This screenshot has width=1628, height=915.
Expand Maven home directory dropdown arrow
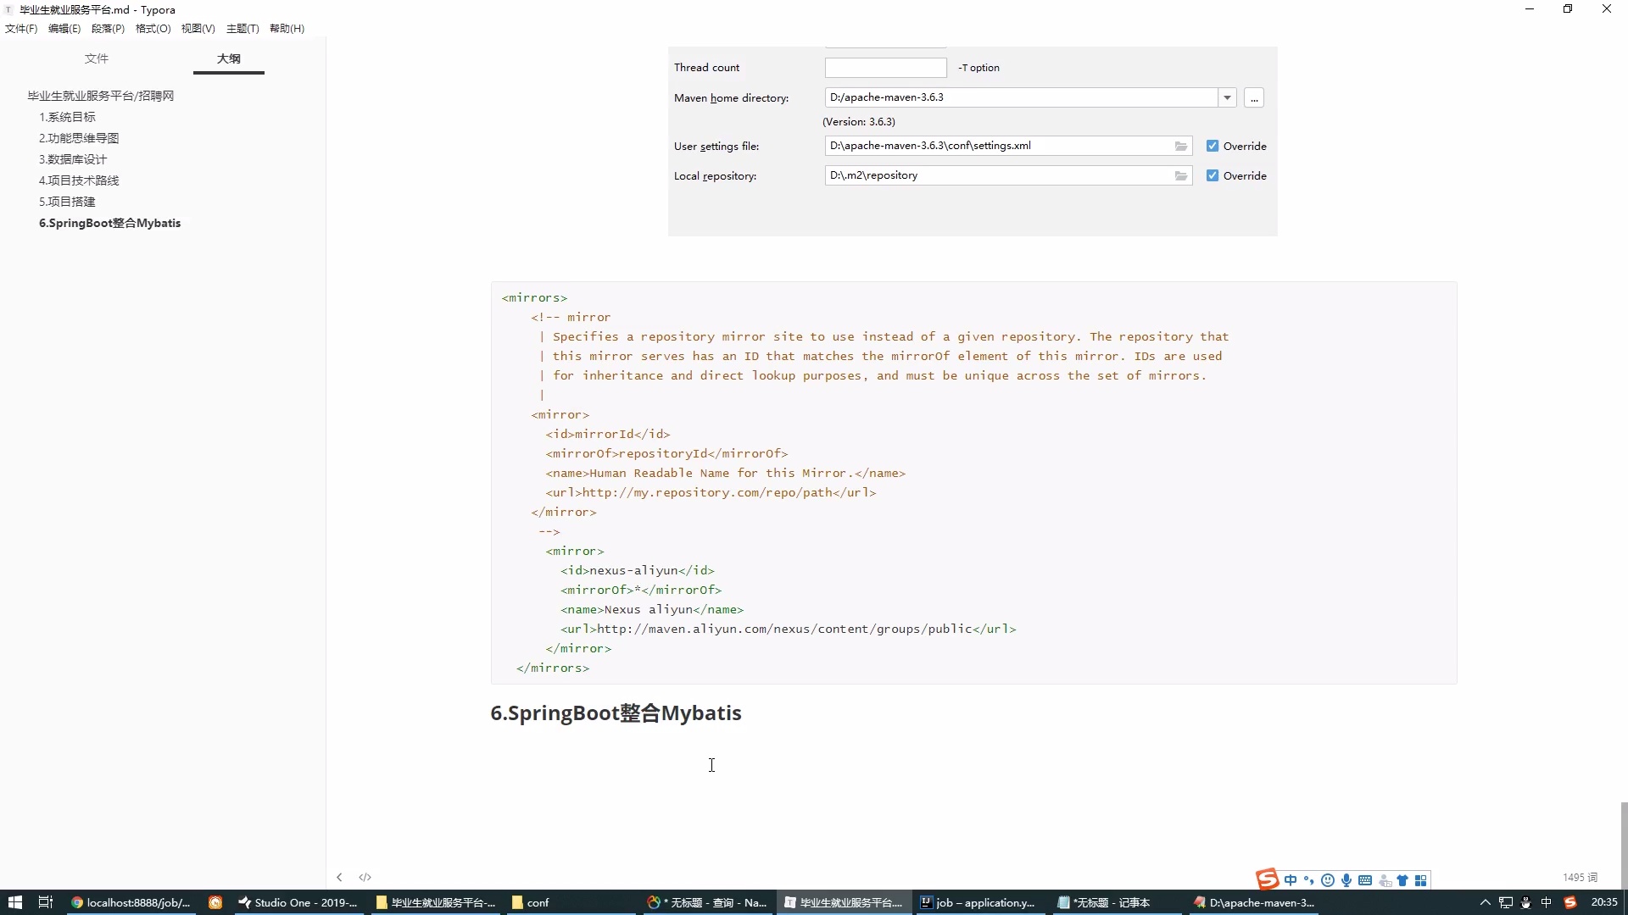click(1227, 97)
